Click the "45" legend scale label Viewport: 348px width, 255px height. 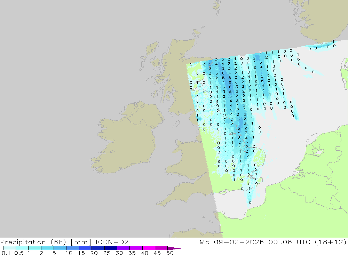pyautogui.click(x=157, y=253)
